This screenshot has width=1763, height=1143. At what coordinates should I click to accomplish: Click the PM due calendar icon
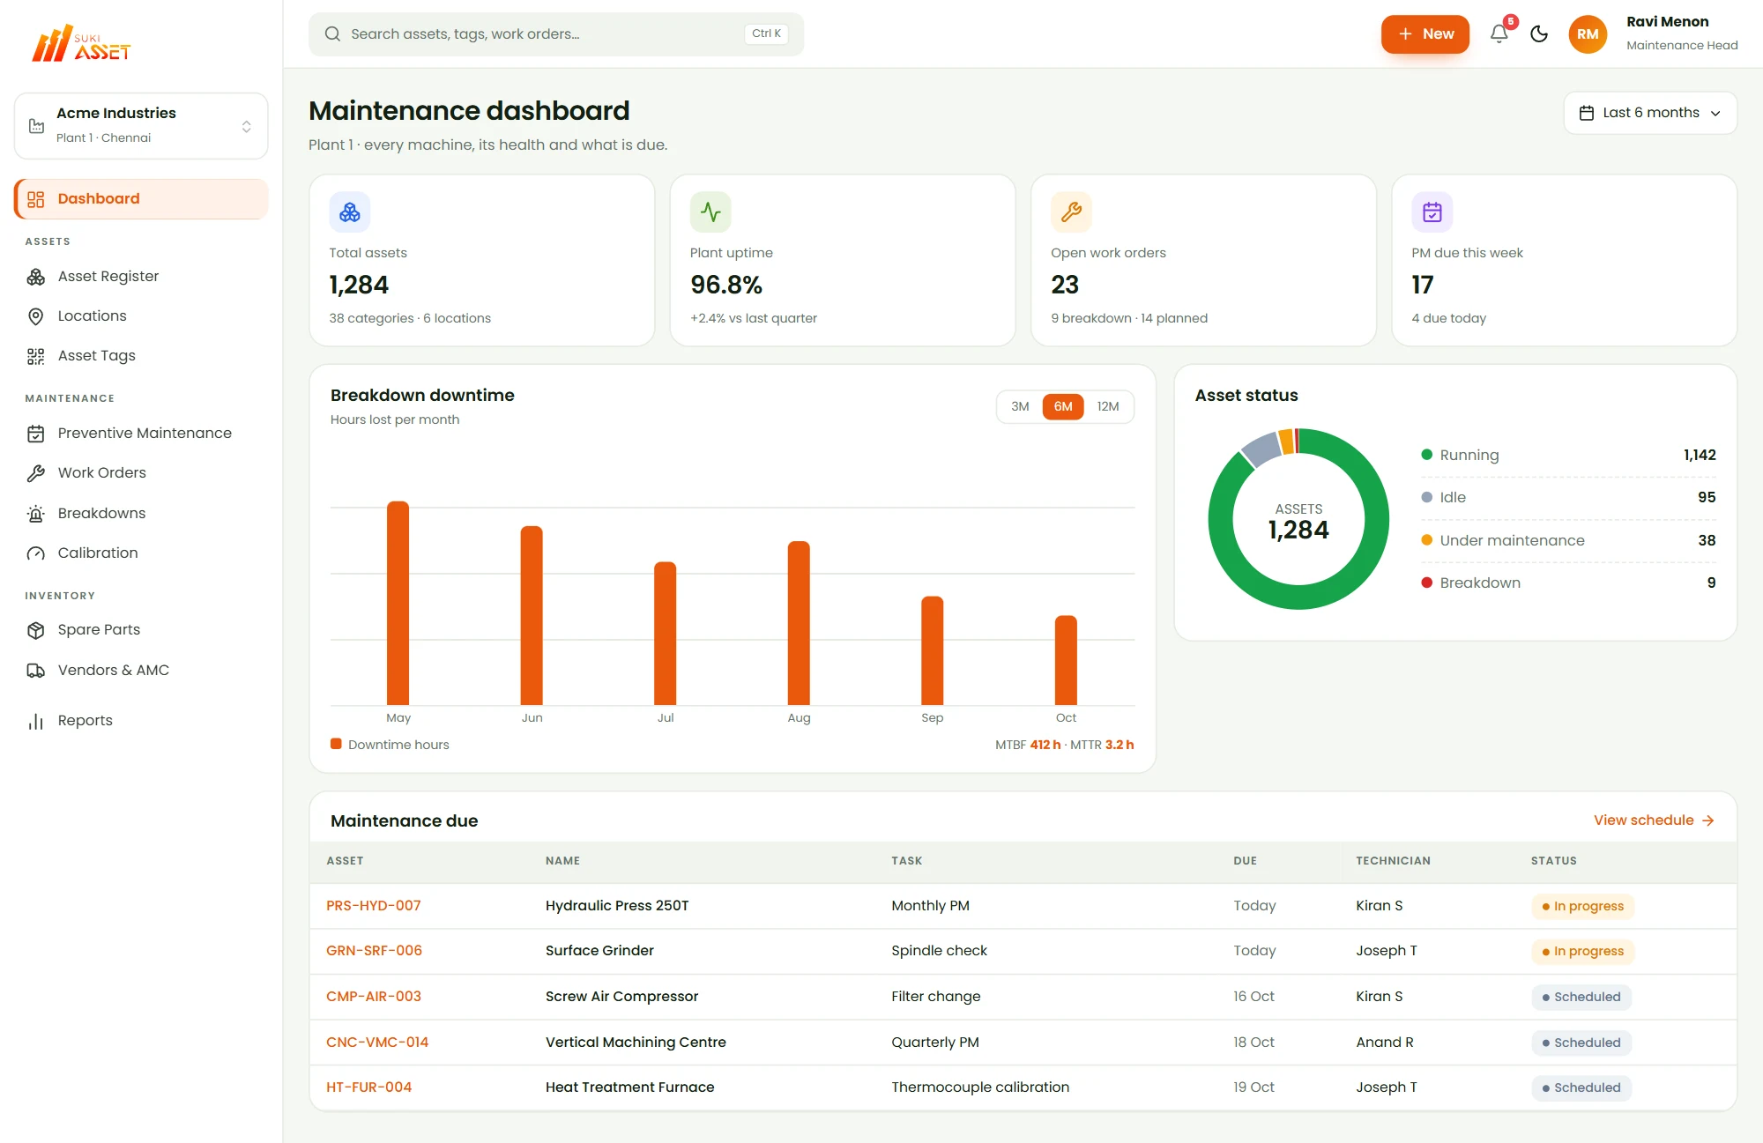pyautogui.click(x=1432, y=212)
